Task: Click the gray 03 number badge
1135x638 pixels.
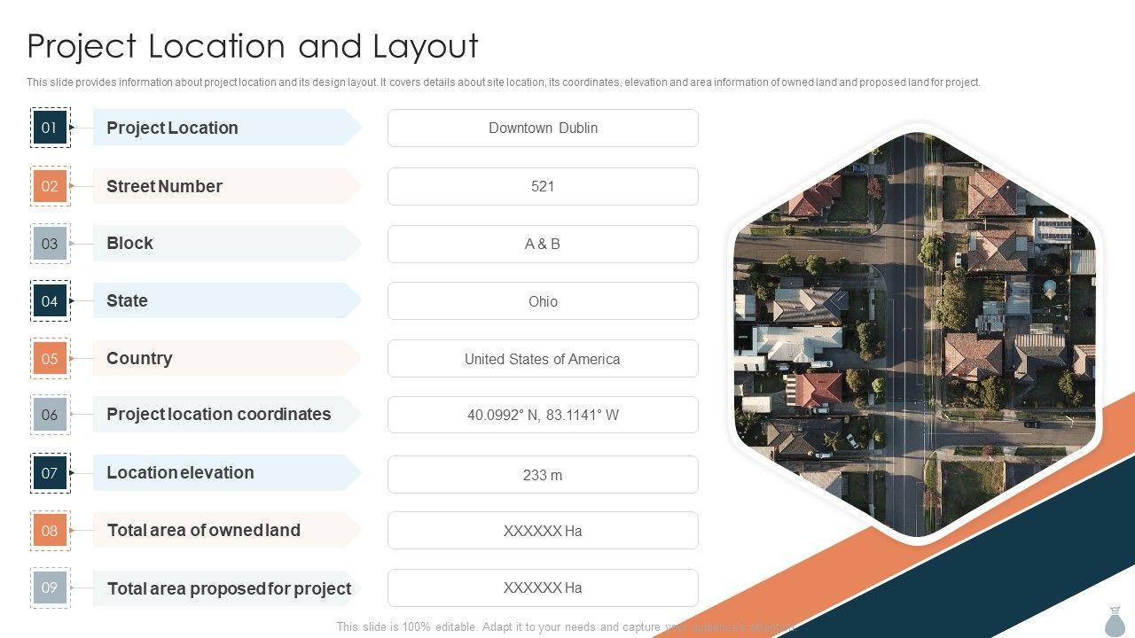Action: click(x=50, y=244)
